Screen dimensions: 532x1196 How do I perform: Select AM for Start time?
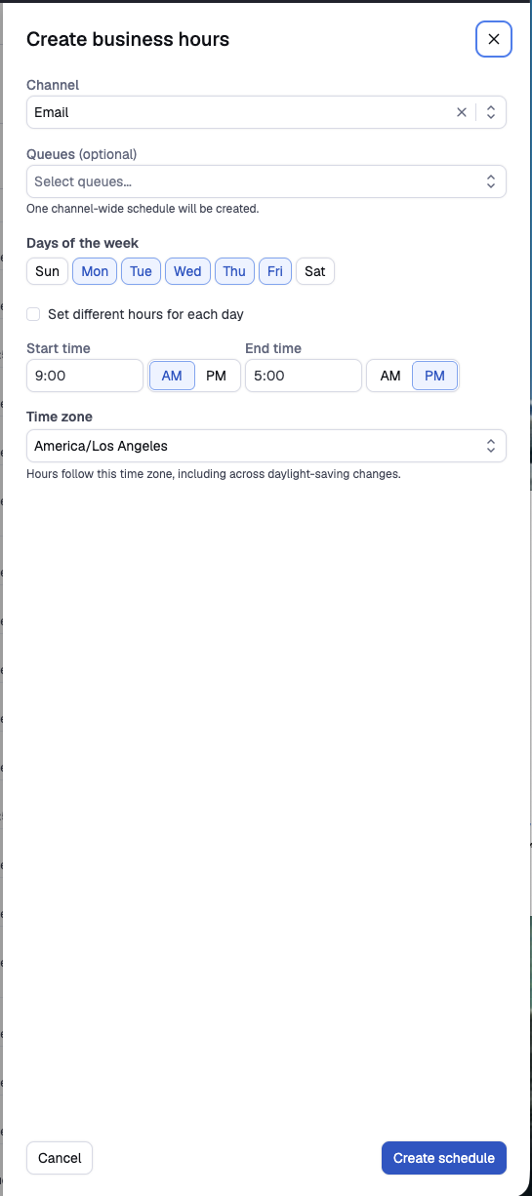[172, 376]
